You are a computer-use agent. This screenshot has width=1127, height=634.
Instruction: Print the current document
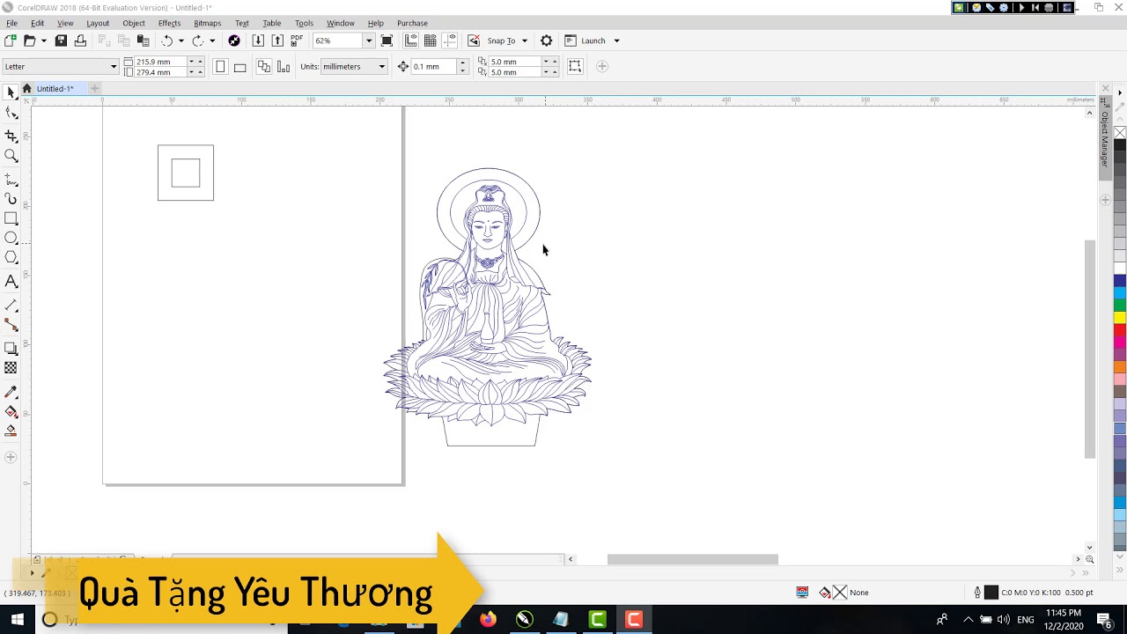[x=80, y=41]
